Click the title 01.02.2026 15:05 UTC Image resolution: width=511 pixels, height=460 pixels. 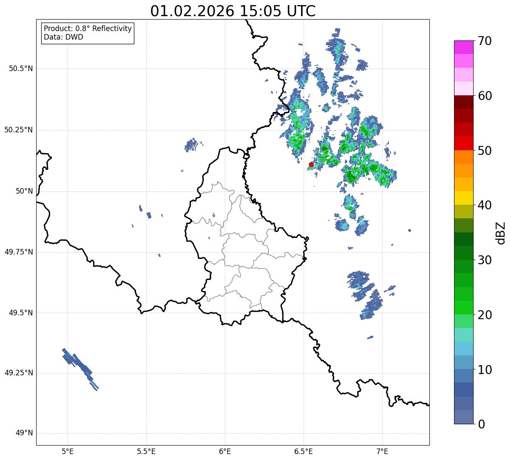click(x=233, y=11)
